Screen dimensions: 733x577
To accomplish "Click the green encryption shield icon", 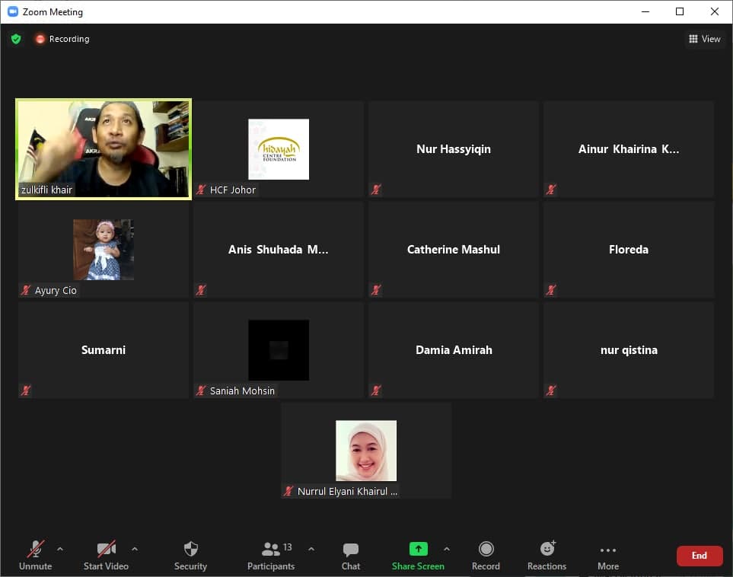I will 16,39.
